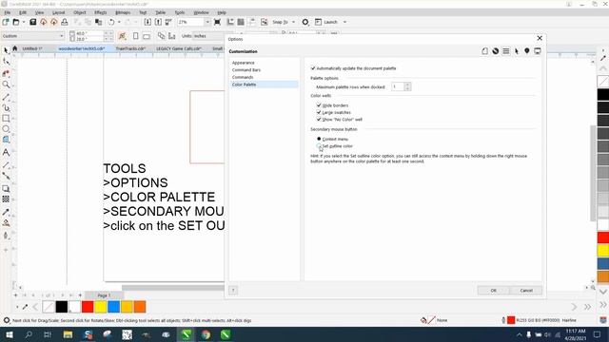Select Command Bars in Customization list
609x342 pixels.
(246, 69)
